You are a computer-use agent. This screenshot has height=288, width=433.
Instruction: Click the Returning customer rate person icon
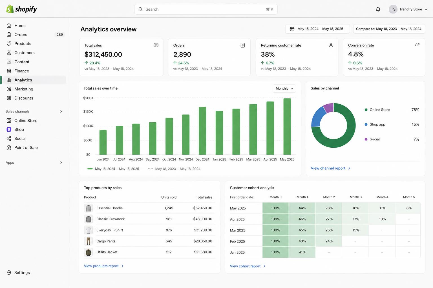click(331, 45)
